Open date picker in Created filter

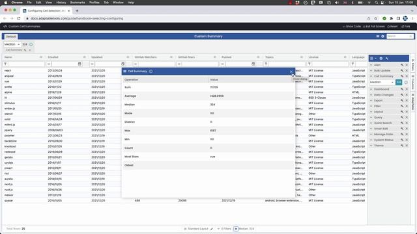pos(79,64)
